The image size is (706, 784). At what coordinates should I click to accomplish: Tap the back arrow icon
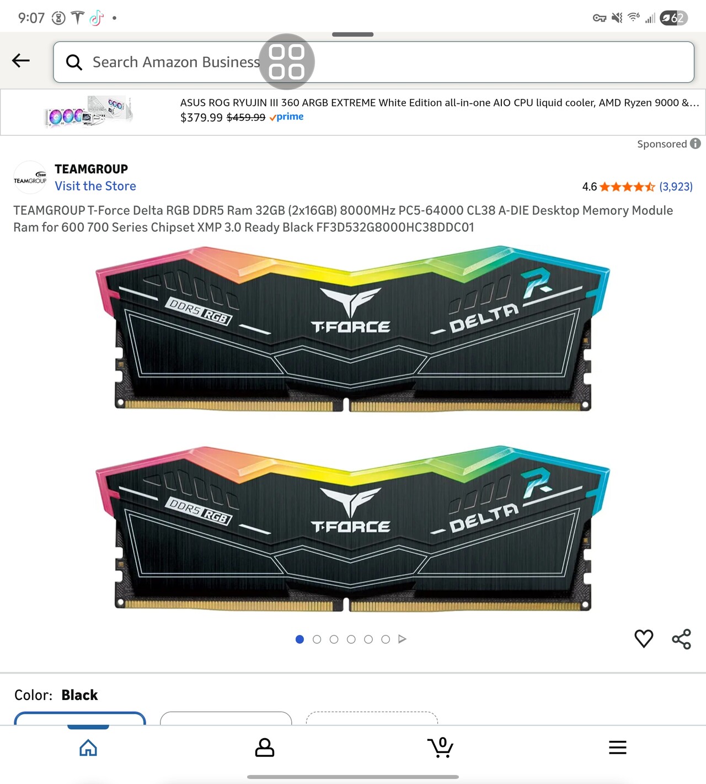coord(21,61)
